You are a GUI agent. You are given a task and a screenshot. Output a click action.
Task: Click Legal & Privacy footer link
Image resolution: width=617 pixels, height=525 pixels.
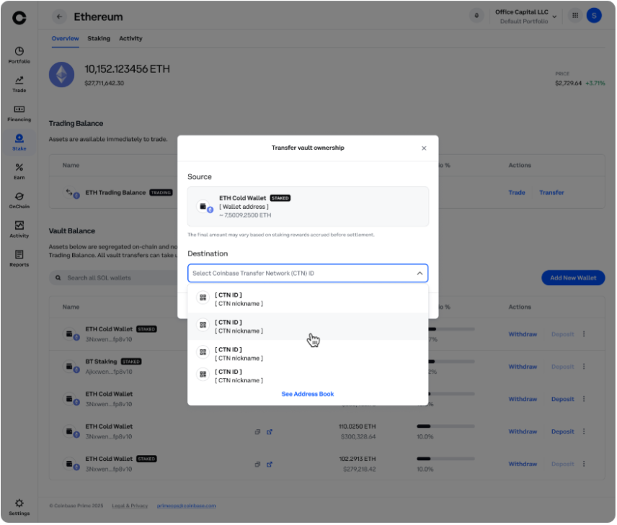pos(130,506)
